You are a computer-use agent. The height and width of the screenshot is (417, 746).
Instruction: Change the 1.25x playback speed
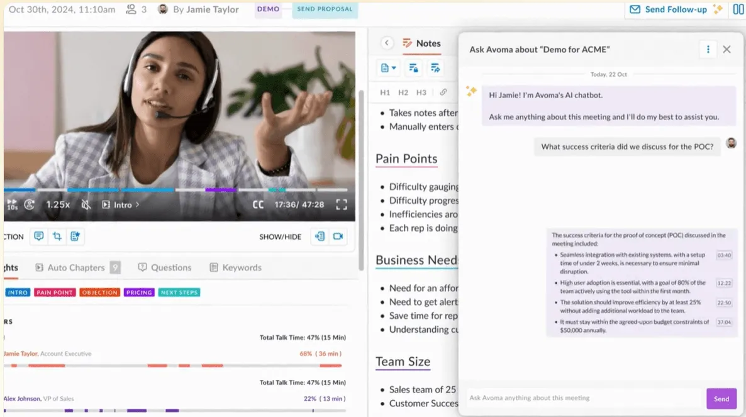click(58, 204)
